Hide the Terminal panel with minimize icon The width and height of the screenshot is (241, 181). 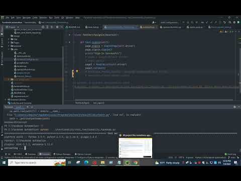239,107
